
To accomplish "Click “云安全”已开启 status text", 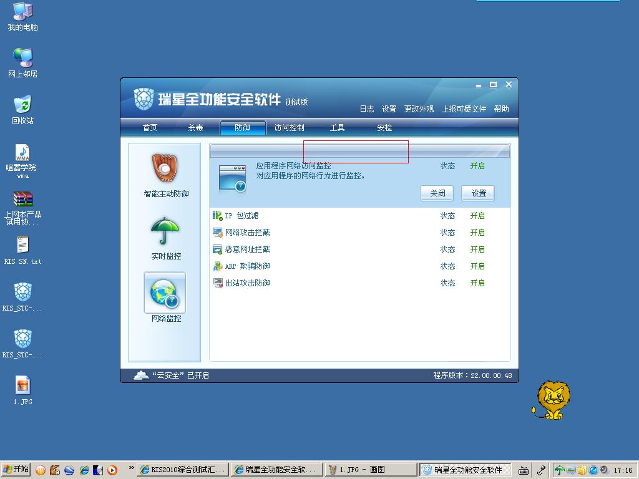I will (x=180, y=375).
